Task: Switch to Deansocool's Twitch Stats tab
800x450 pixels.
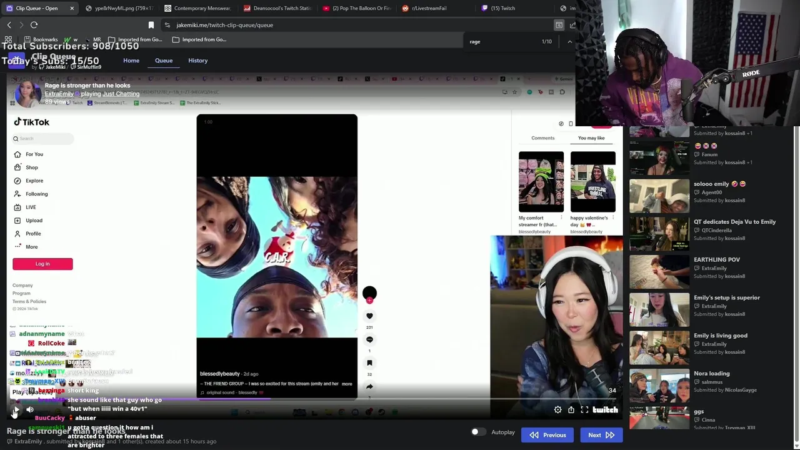Action: click(x=277, y=8)
